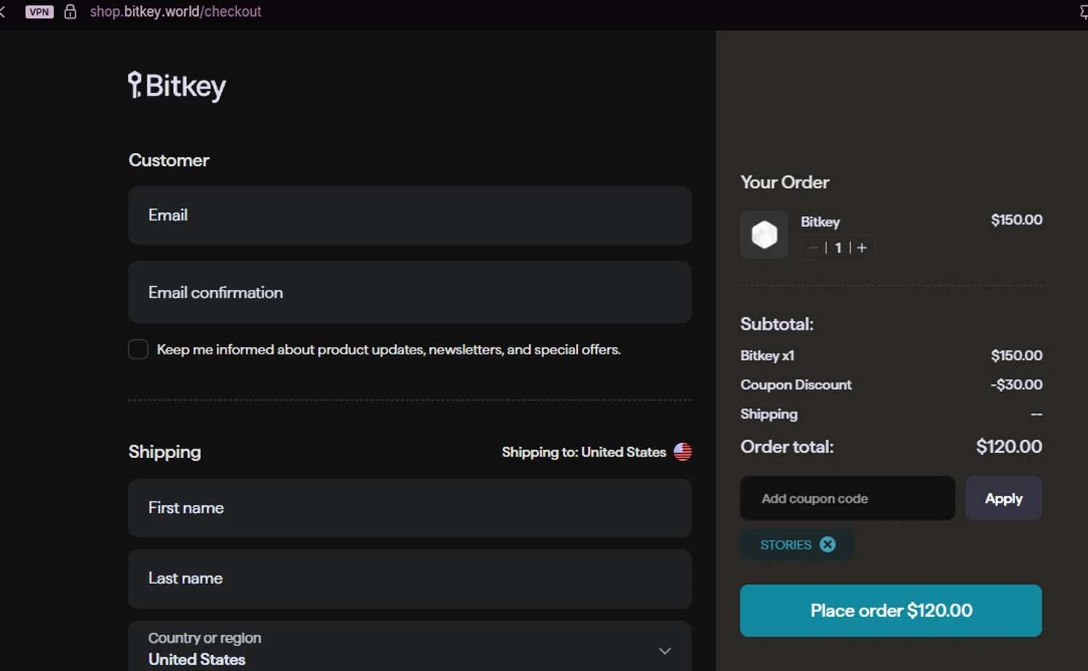Viewport: 1088px width, 671px height.
Task: Click the VPN badge in address bar
Action: [x=39, y=12]
